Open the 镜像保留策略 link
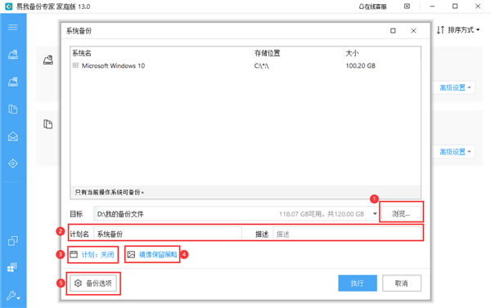491x308 pixels. pos(152,255)
